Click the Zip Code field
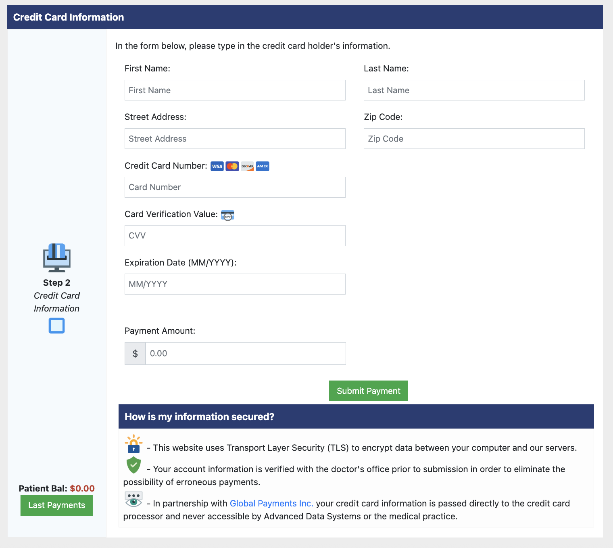This screenshot has width=613, height=548. [x=474, y=138]
